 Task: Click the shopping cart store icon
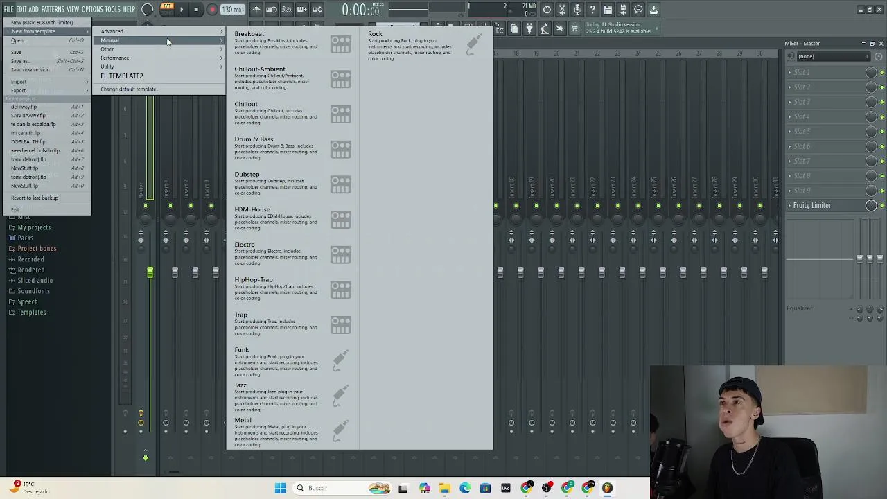[x=574, y=28]
